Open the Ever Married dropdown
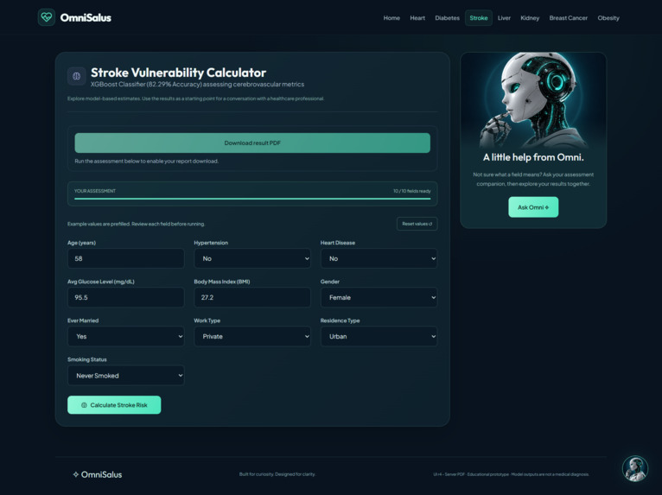This screenshot has width=662, height=495. 126,336
